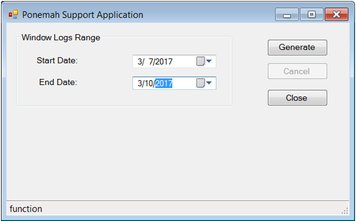Select the day 7 in Start Date

coord(150,62)
